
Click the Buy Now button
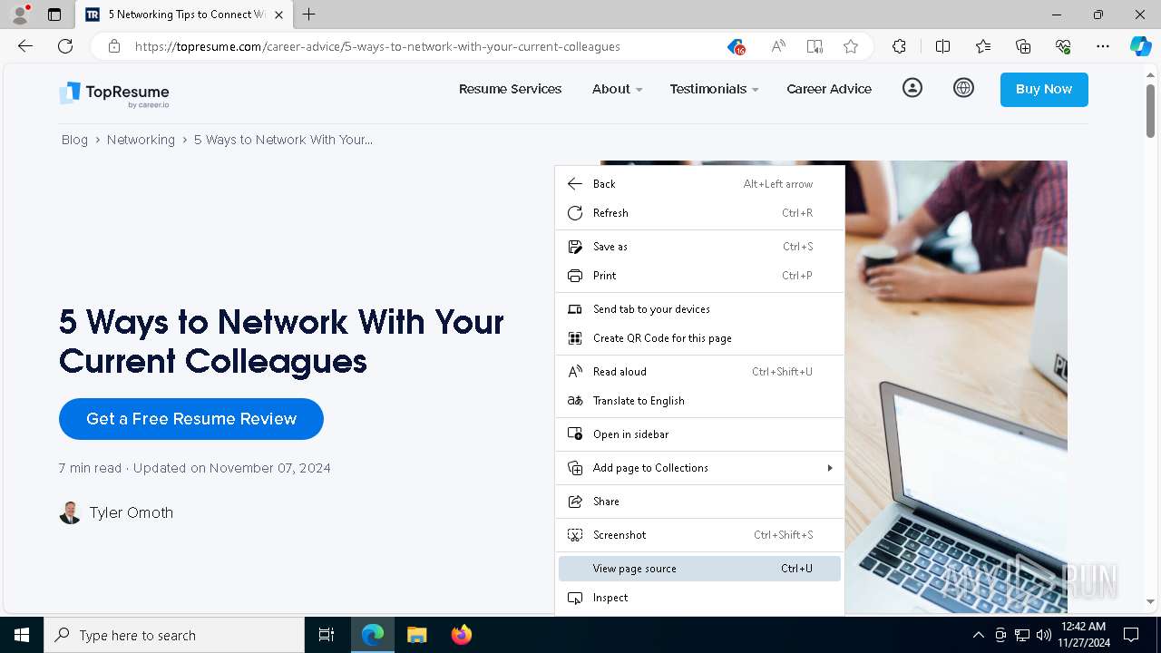click(1044, 89)
